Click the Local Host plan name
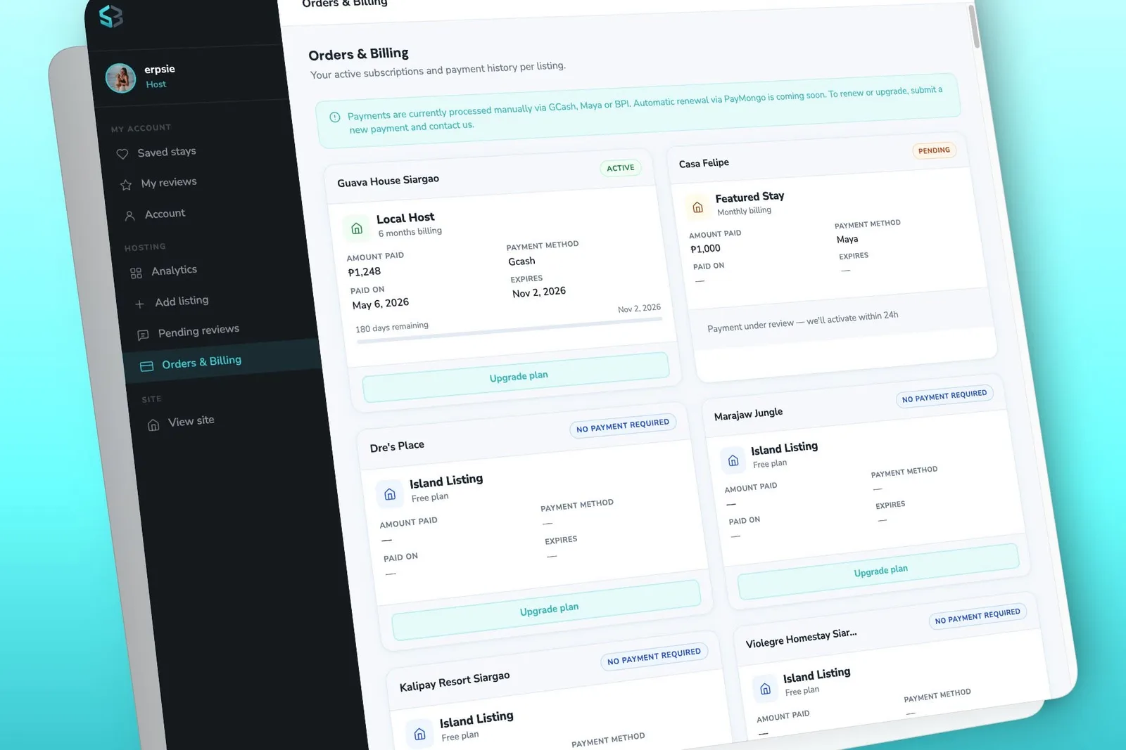Screen dimensions: 1126x750 point(405,218)
